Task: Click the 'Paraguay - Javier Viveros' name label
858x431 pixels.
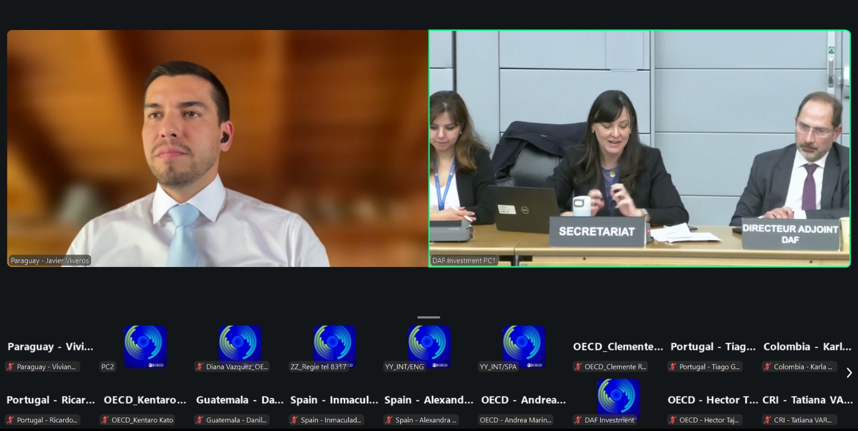Action: (50, 261)
